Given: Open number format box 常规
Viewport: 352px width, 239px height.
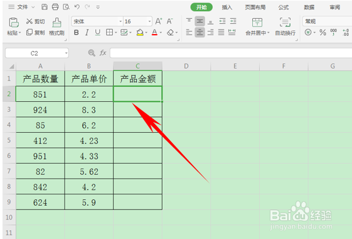Looking at the screenshot, I should pos(328,21).
